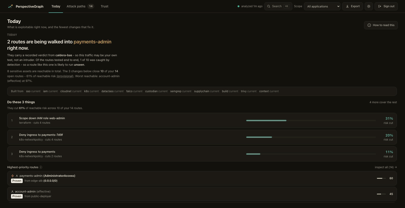Image resolution: width=405 pixels, height=208 pixels.
Task: Open Deny ingress to payments-7d9f fix
Action: coord(202,137)
